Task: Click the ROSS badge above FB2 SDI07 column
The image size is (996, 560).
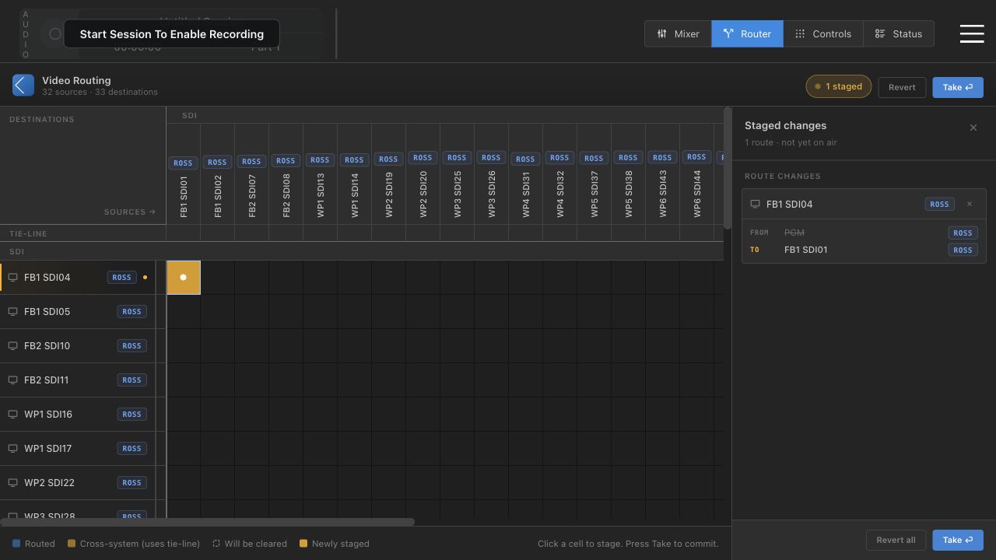Action: coord(251,161)
